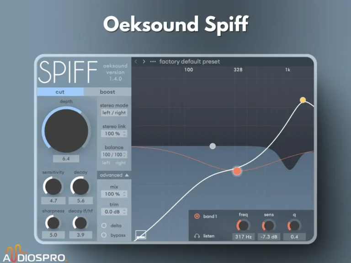Click the stereo link 100 % stepper
The width and height of the screenshot is (351, 263).
[114, 134]
